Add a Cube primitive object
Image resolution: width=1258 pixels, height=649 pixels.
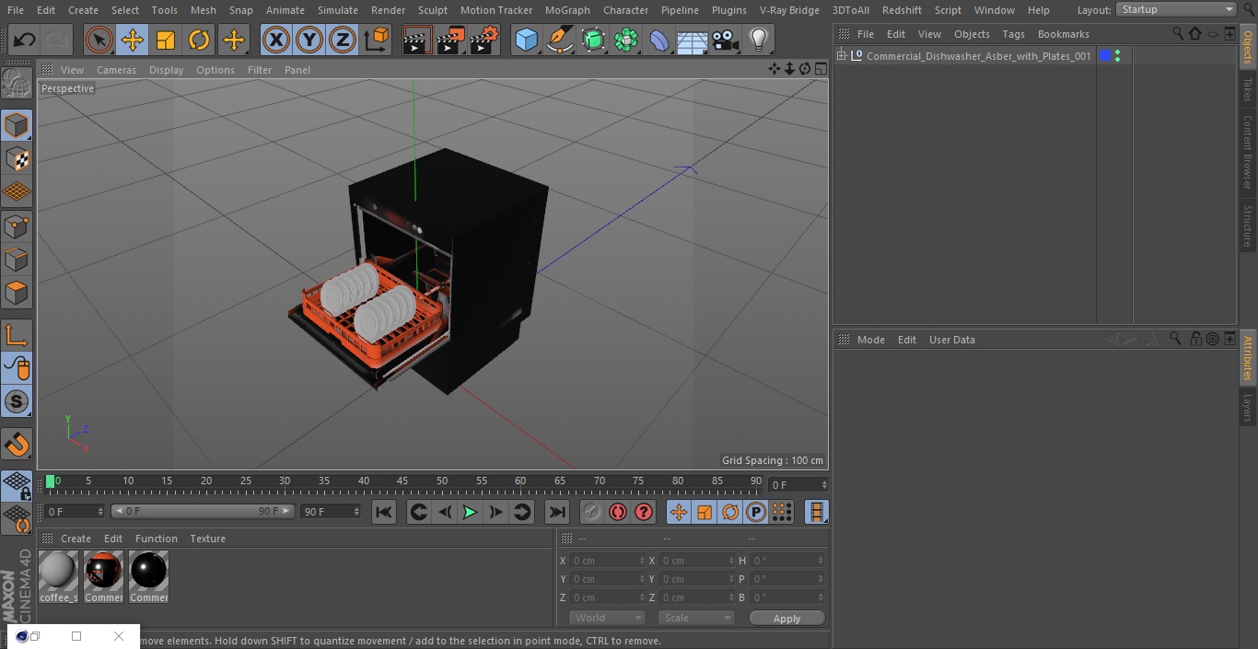[526, 41]
